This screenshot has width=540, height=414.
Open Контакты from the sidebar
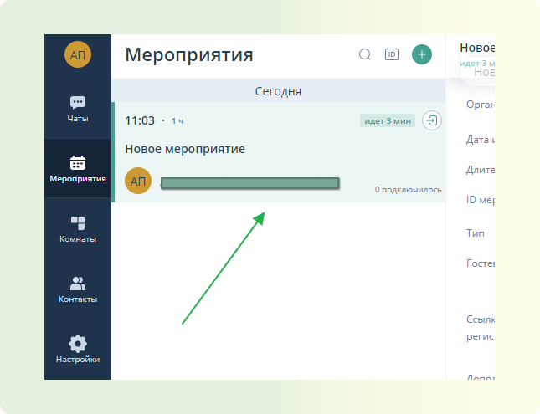[78, 289]
